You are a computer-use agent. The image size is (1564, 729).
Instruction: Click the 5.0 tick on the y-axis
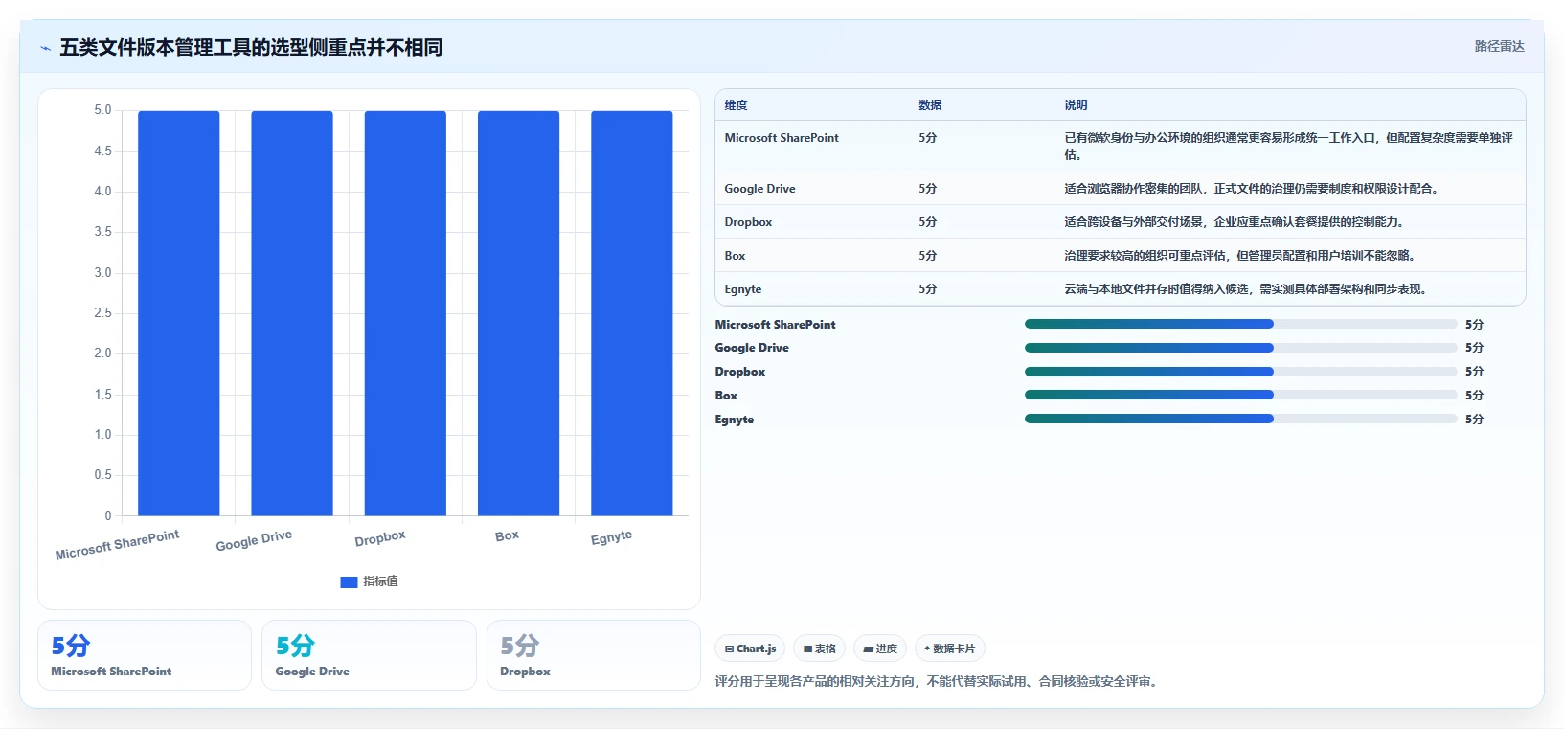point(102,110)
